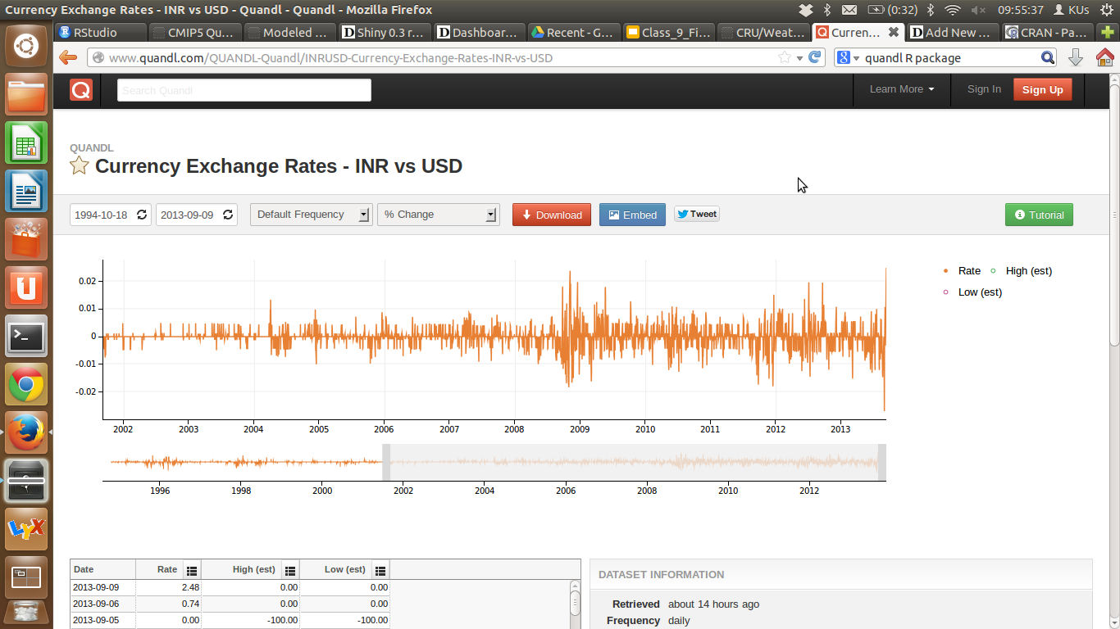Expand the % Change transformation dropdown

[x=438, y=215]
